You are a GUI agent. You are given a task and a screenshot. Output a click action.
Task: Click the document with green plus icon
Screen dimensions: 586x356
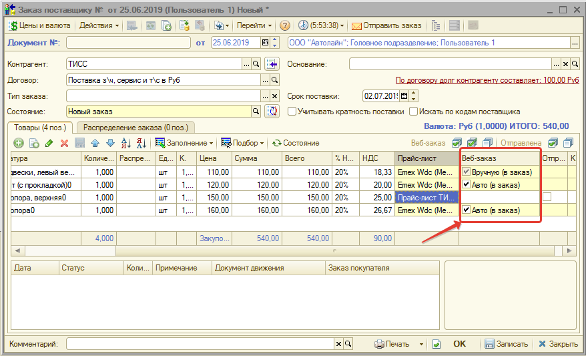[x=166, y=25]
